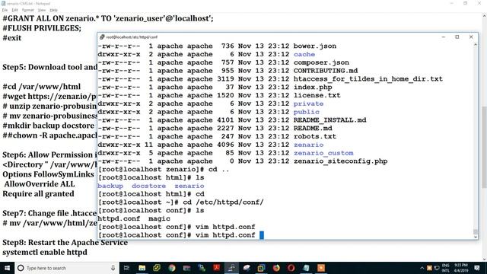Click the PuTTY window title bar icon

[x=102, y=37]
